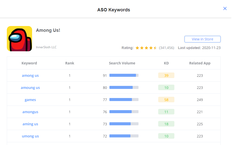Click the search volume bar for 'games'
This screenshot has height=145, width=232.
point(124,100)
